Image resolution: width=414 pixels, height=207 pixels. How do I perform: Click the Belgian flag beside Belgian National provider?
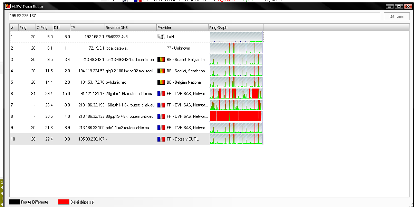(161, 82)
